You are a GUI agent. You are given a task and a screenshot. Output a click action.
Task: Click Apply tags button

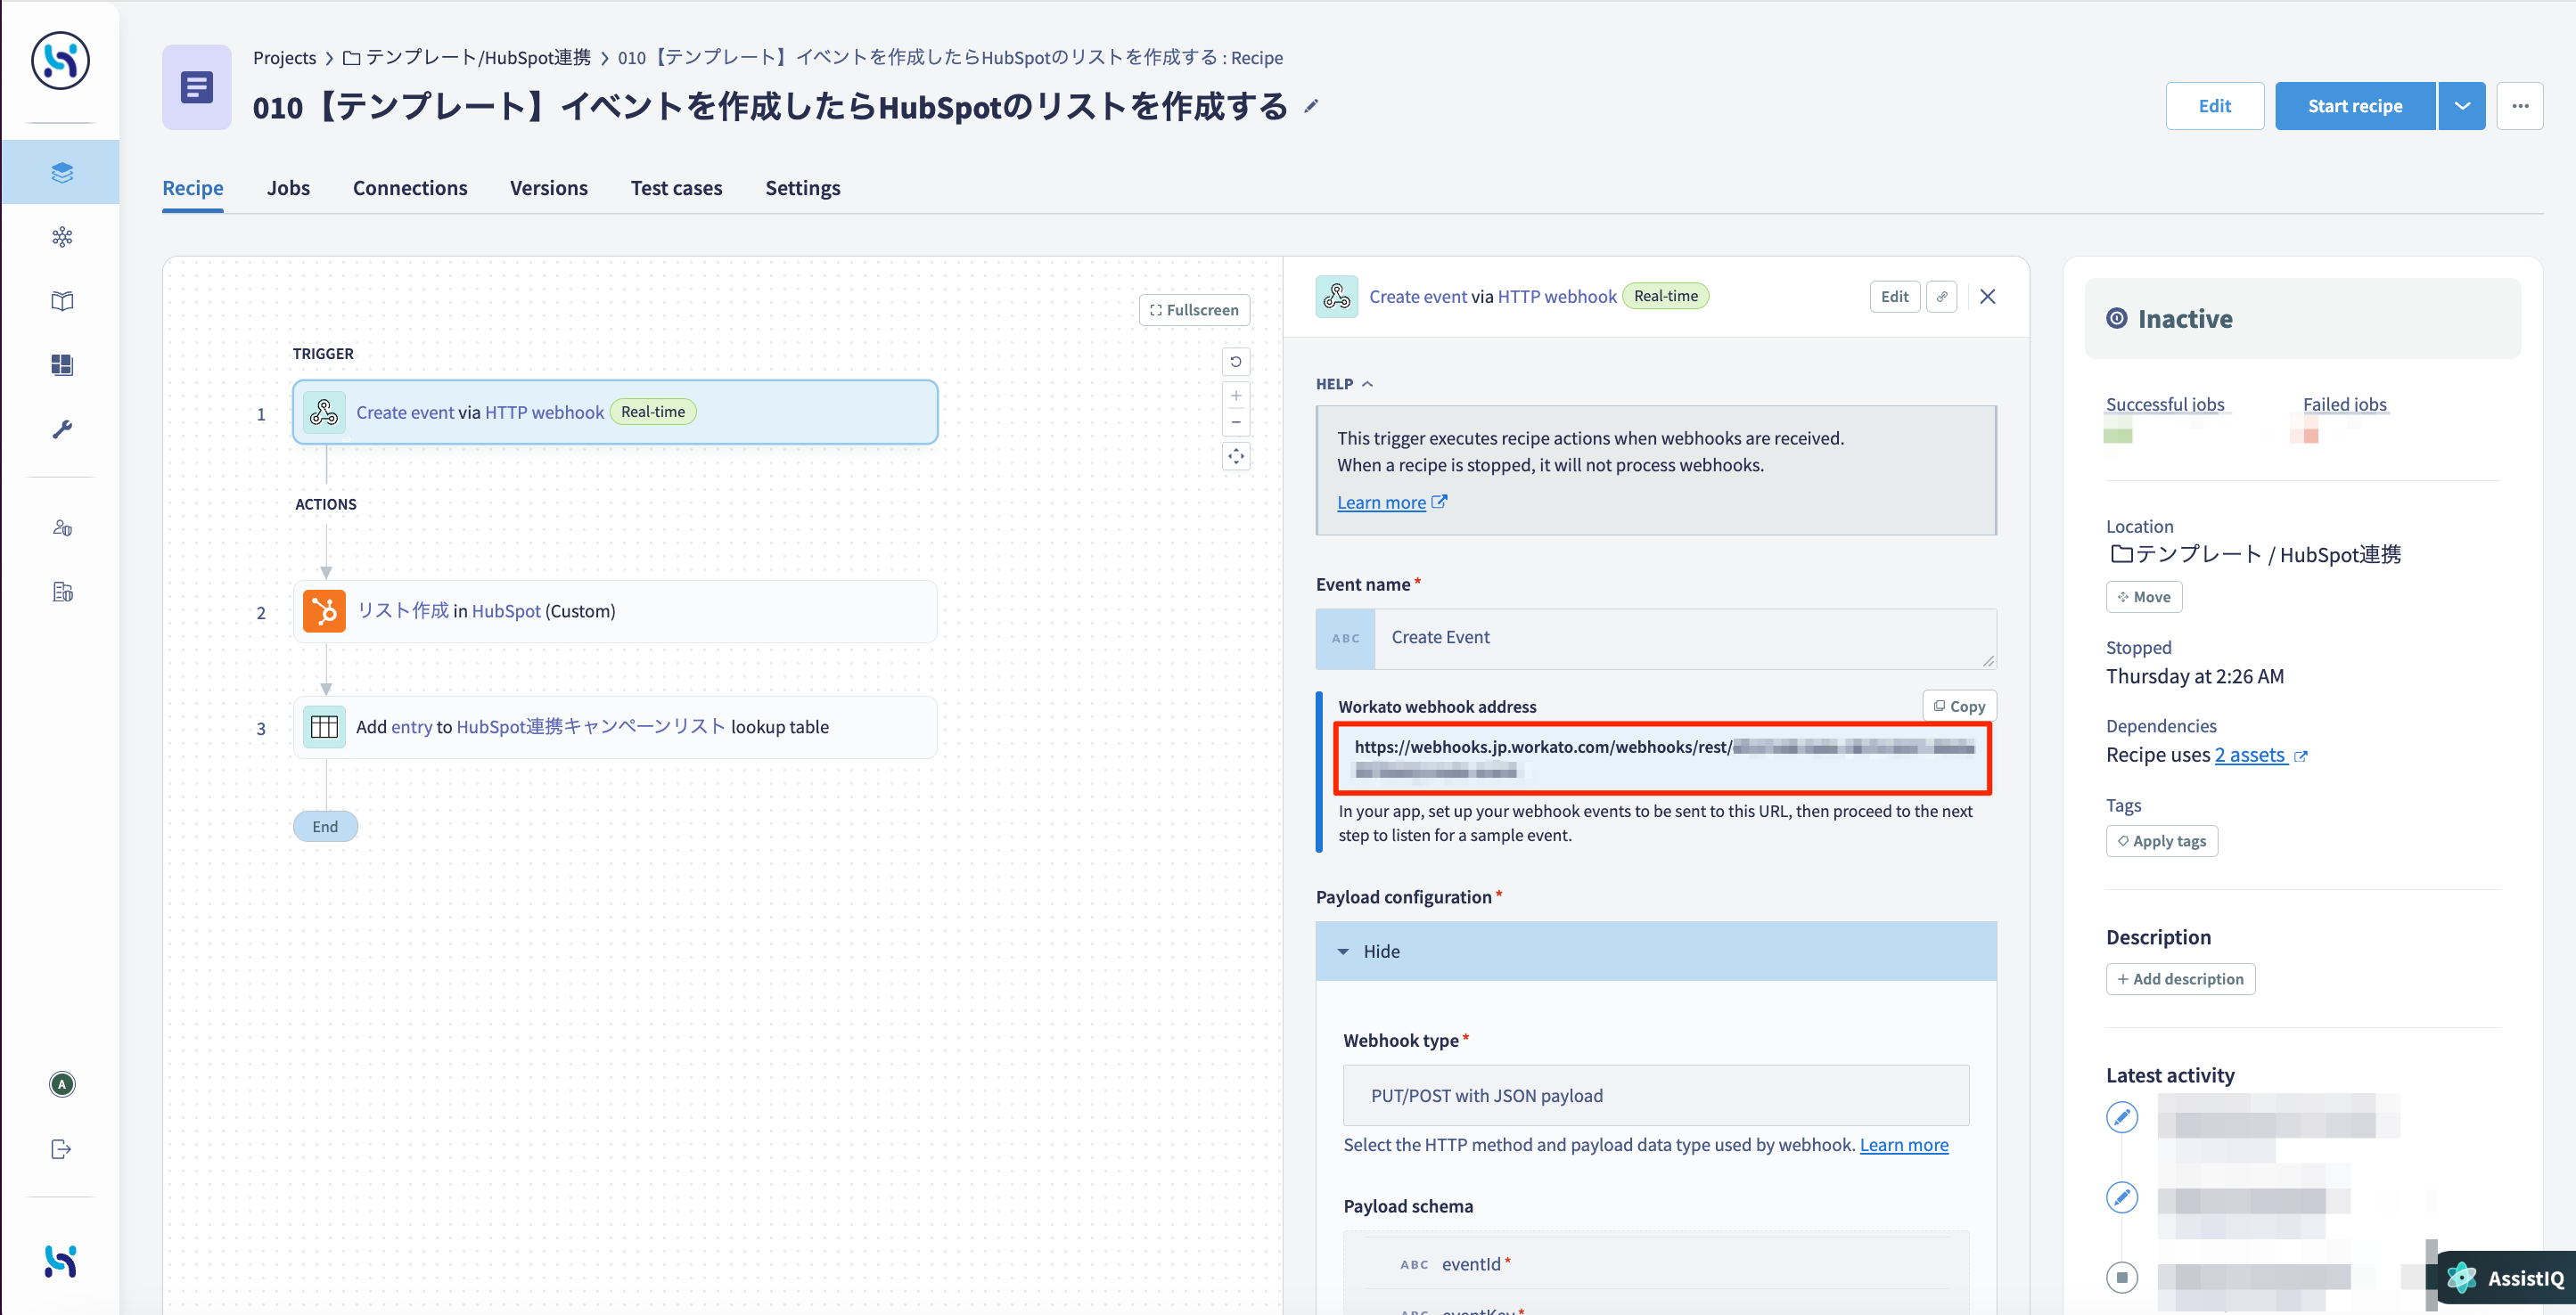pos(2162,841)
